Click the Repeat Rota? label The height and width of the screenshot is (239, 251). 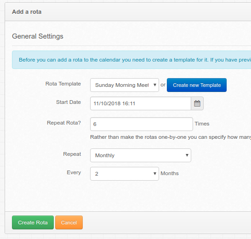[x=64, y=123]
